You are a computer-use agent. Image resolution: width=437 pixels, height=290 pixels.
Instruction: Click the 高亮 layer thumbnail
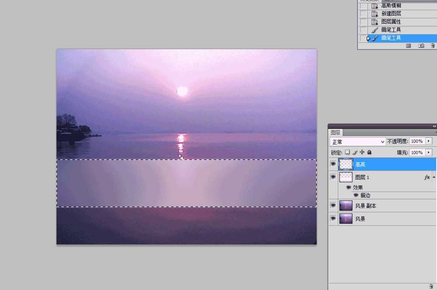point(346,164)
